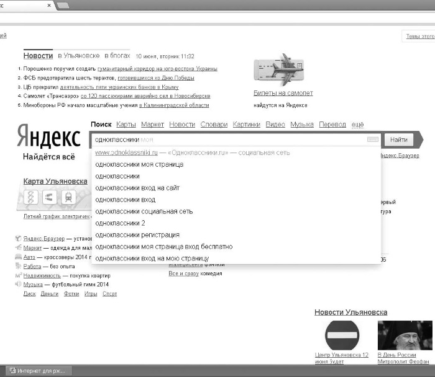
Task: Open the train schedule icon on map
Action: click(x=68, y=197)
